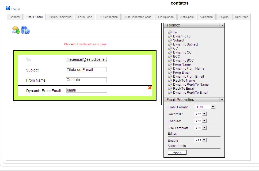Remove the Dynamic From Email row
The height and width of the screenshot is (171, 259).
click(150, 87)
